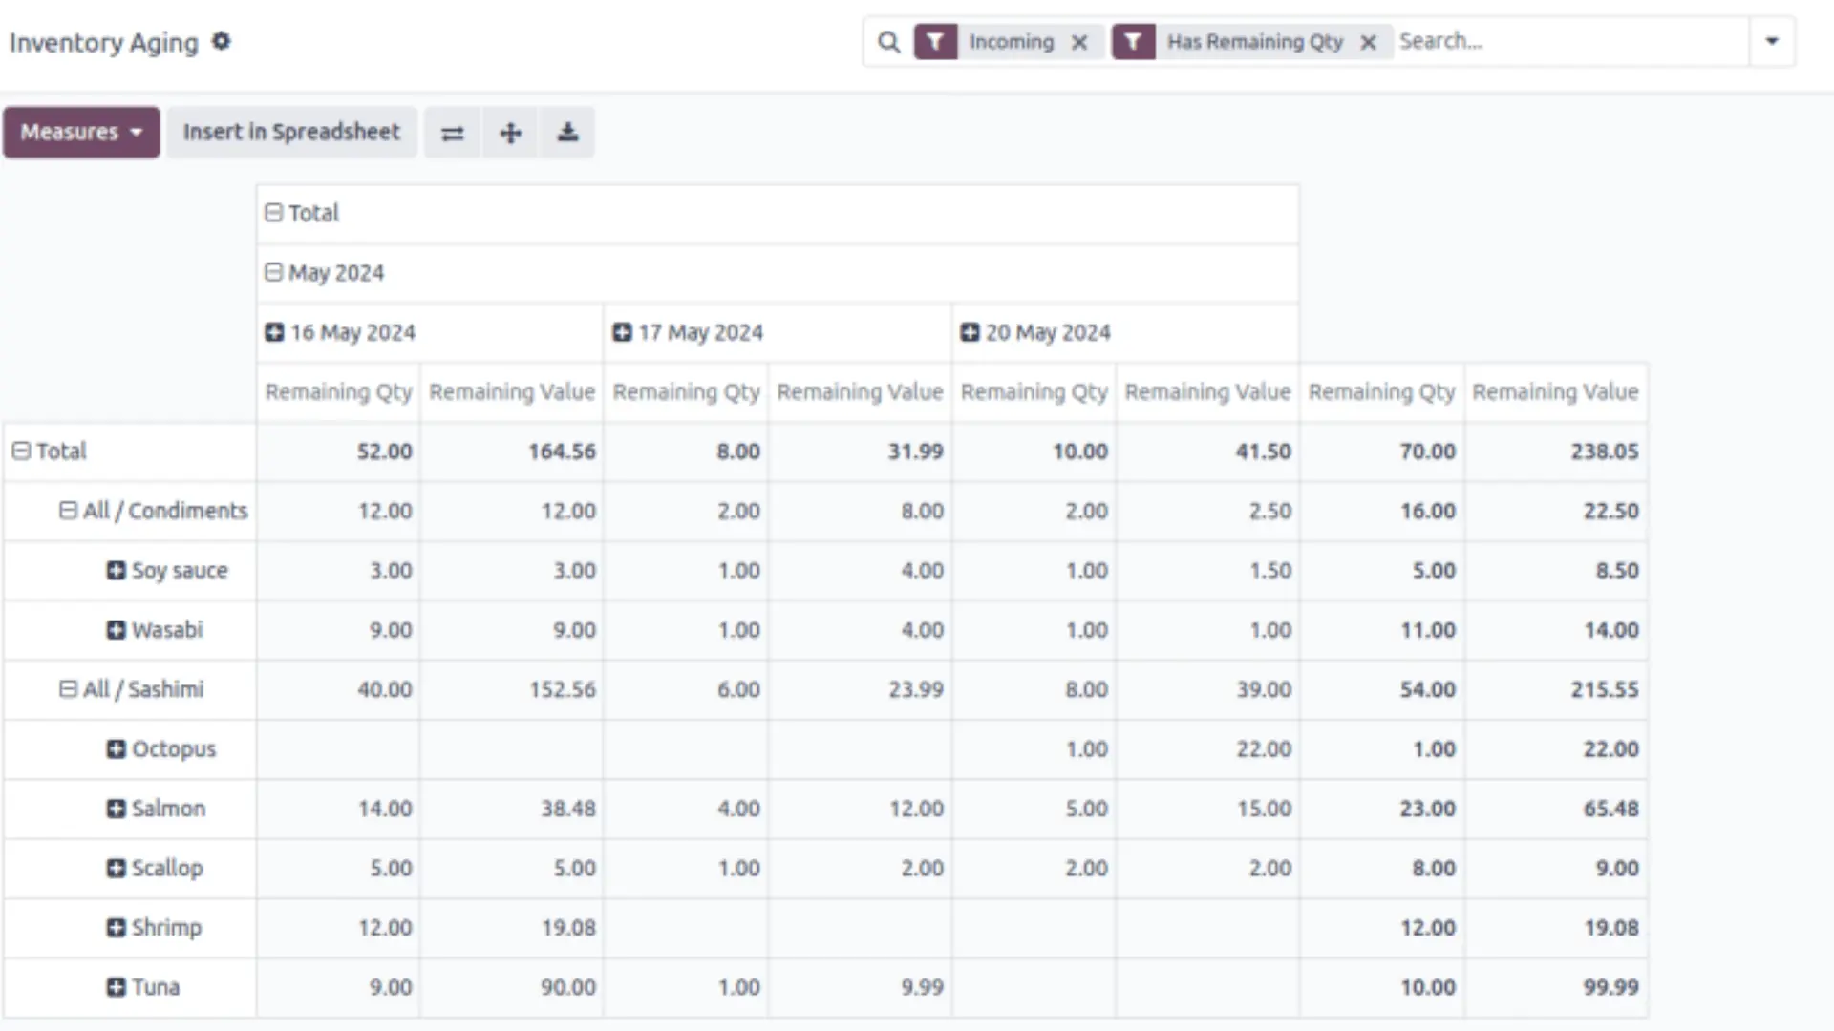
Task: Click in the Search input field
Action: tap(1567, 42)
